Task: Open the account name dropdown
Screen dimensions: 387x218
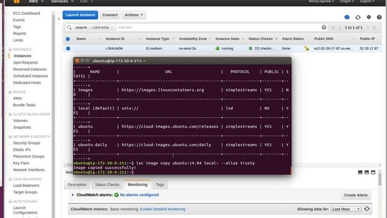Action: (x=321, y=1)
